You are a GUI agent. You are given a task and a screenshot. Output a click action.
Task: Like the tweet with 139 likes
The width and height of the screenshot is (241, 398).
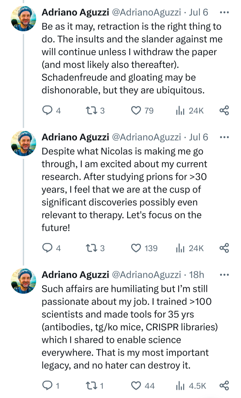coord(136,248)
